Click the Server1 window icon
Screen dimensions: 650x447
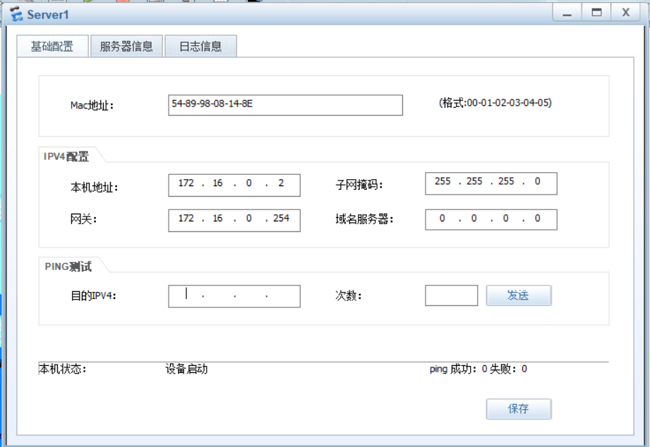pyautogui.click(x=16, y=15)
